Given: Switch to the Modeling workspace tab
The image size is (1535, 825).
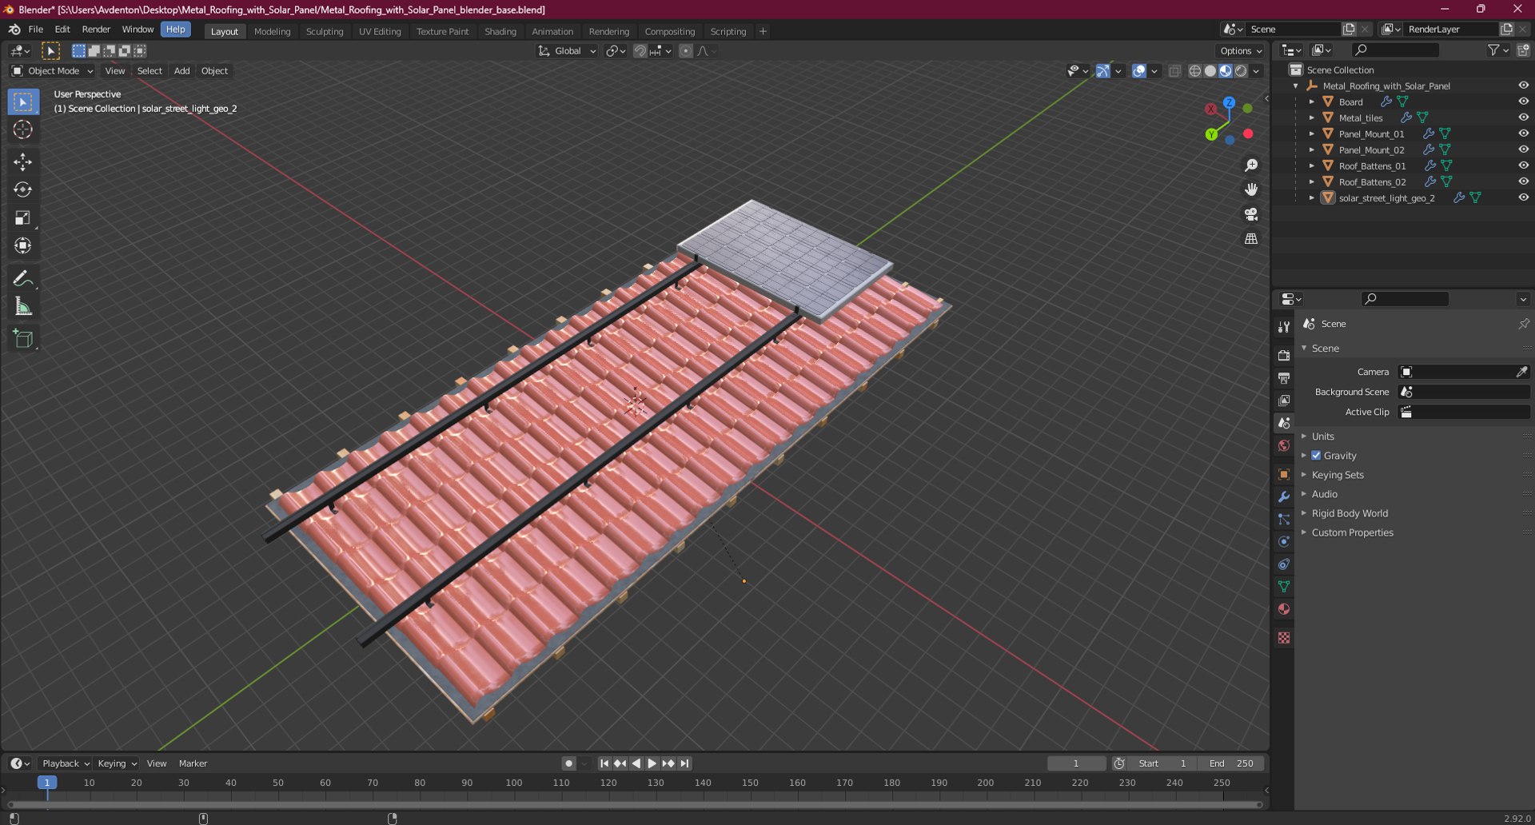Looking at the screenshot, I should [272, 32].
